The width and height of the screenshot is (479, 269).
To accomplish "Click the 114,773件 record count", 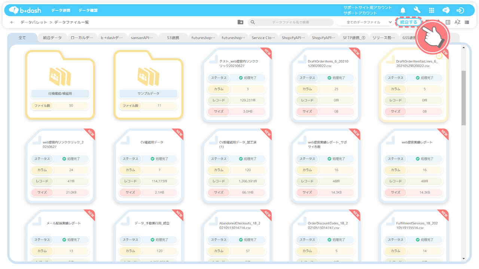I will tap(159, 181).
